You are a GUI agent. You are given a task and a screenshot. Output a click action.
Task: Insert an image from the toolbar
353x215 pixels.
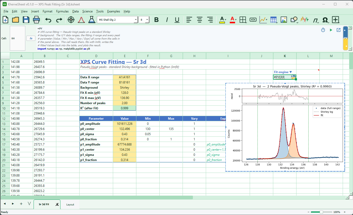click(284, 20)
